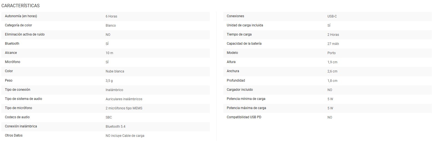The width and height of the screenshot is (432, 141).
Task: Select the Unidad de carga incluida label
Action: point(245,25)
